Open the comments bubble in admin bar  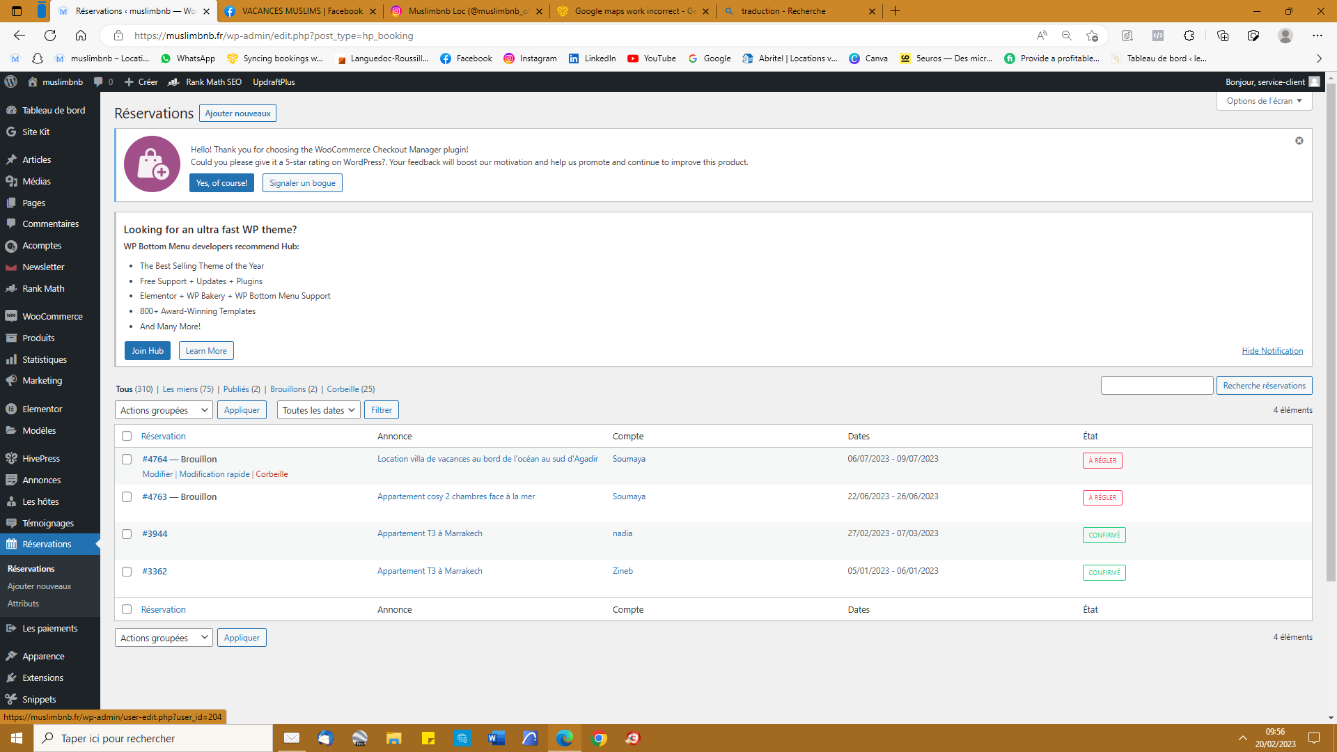coord(103,81)
